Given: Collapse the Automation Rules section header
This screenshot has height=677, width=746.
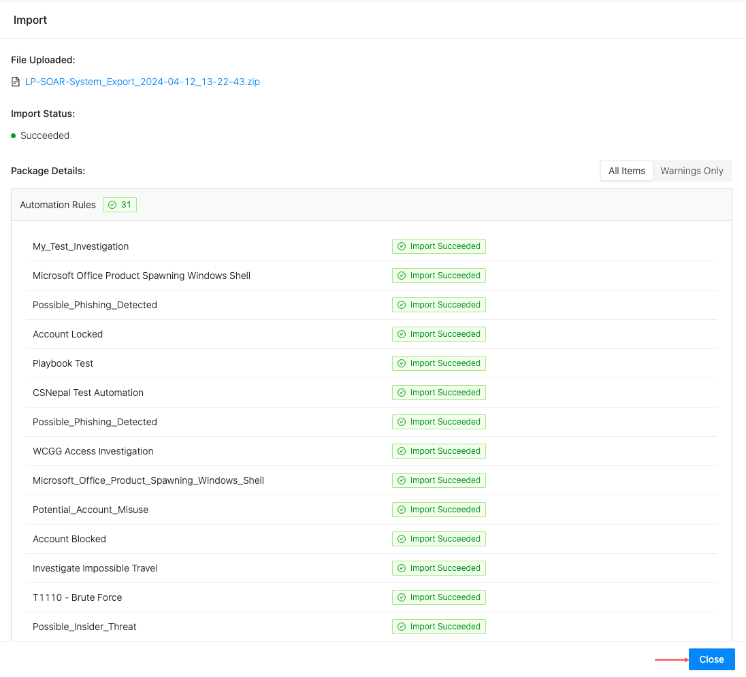Looking at the screenshot, I should pyautogui.click(x=58, y=205).
